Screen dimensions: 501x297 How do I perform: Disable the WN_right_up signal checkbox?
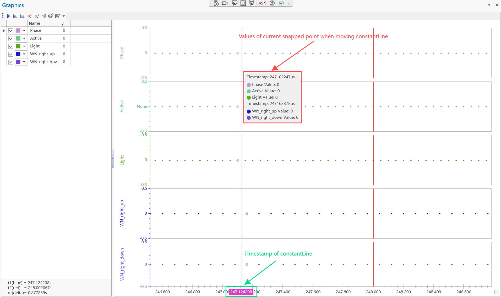click(x=11, y=54)
